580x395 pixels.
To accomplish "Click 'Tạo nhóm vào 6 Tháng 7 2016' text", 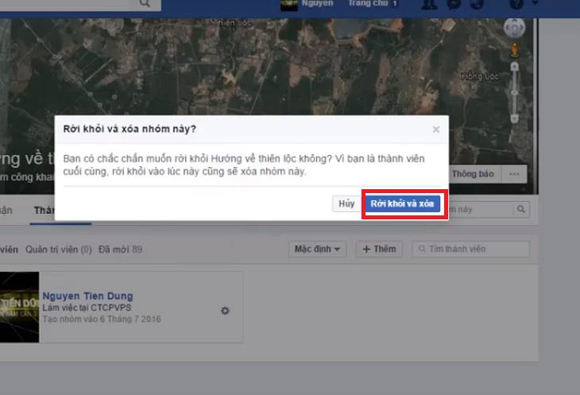I will point(102,319).
